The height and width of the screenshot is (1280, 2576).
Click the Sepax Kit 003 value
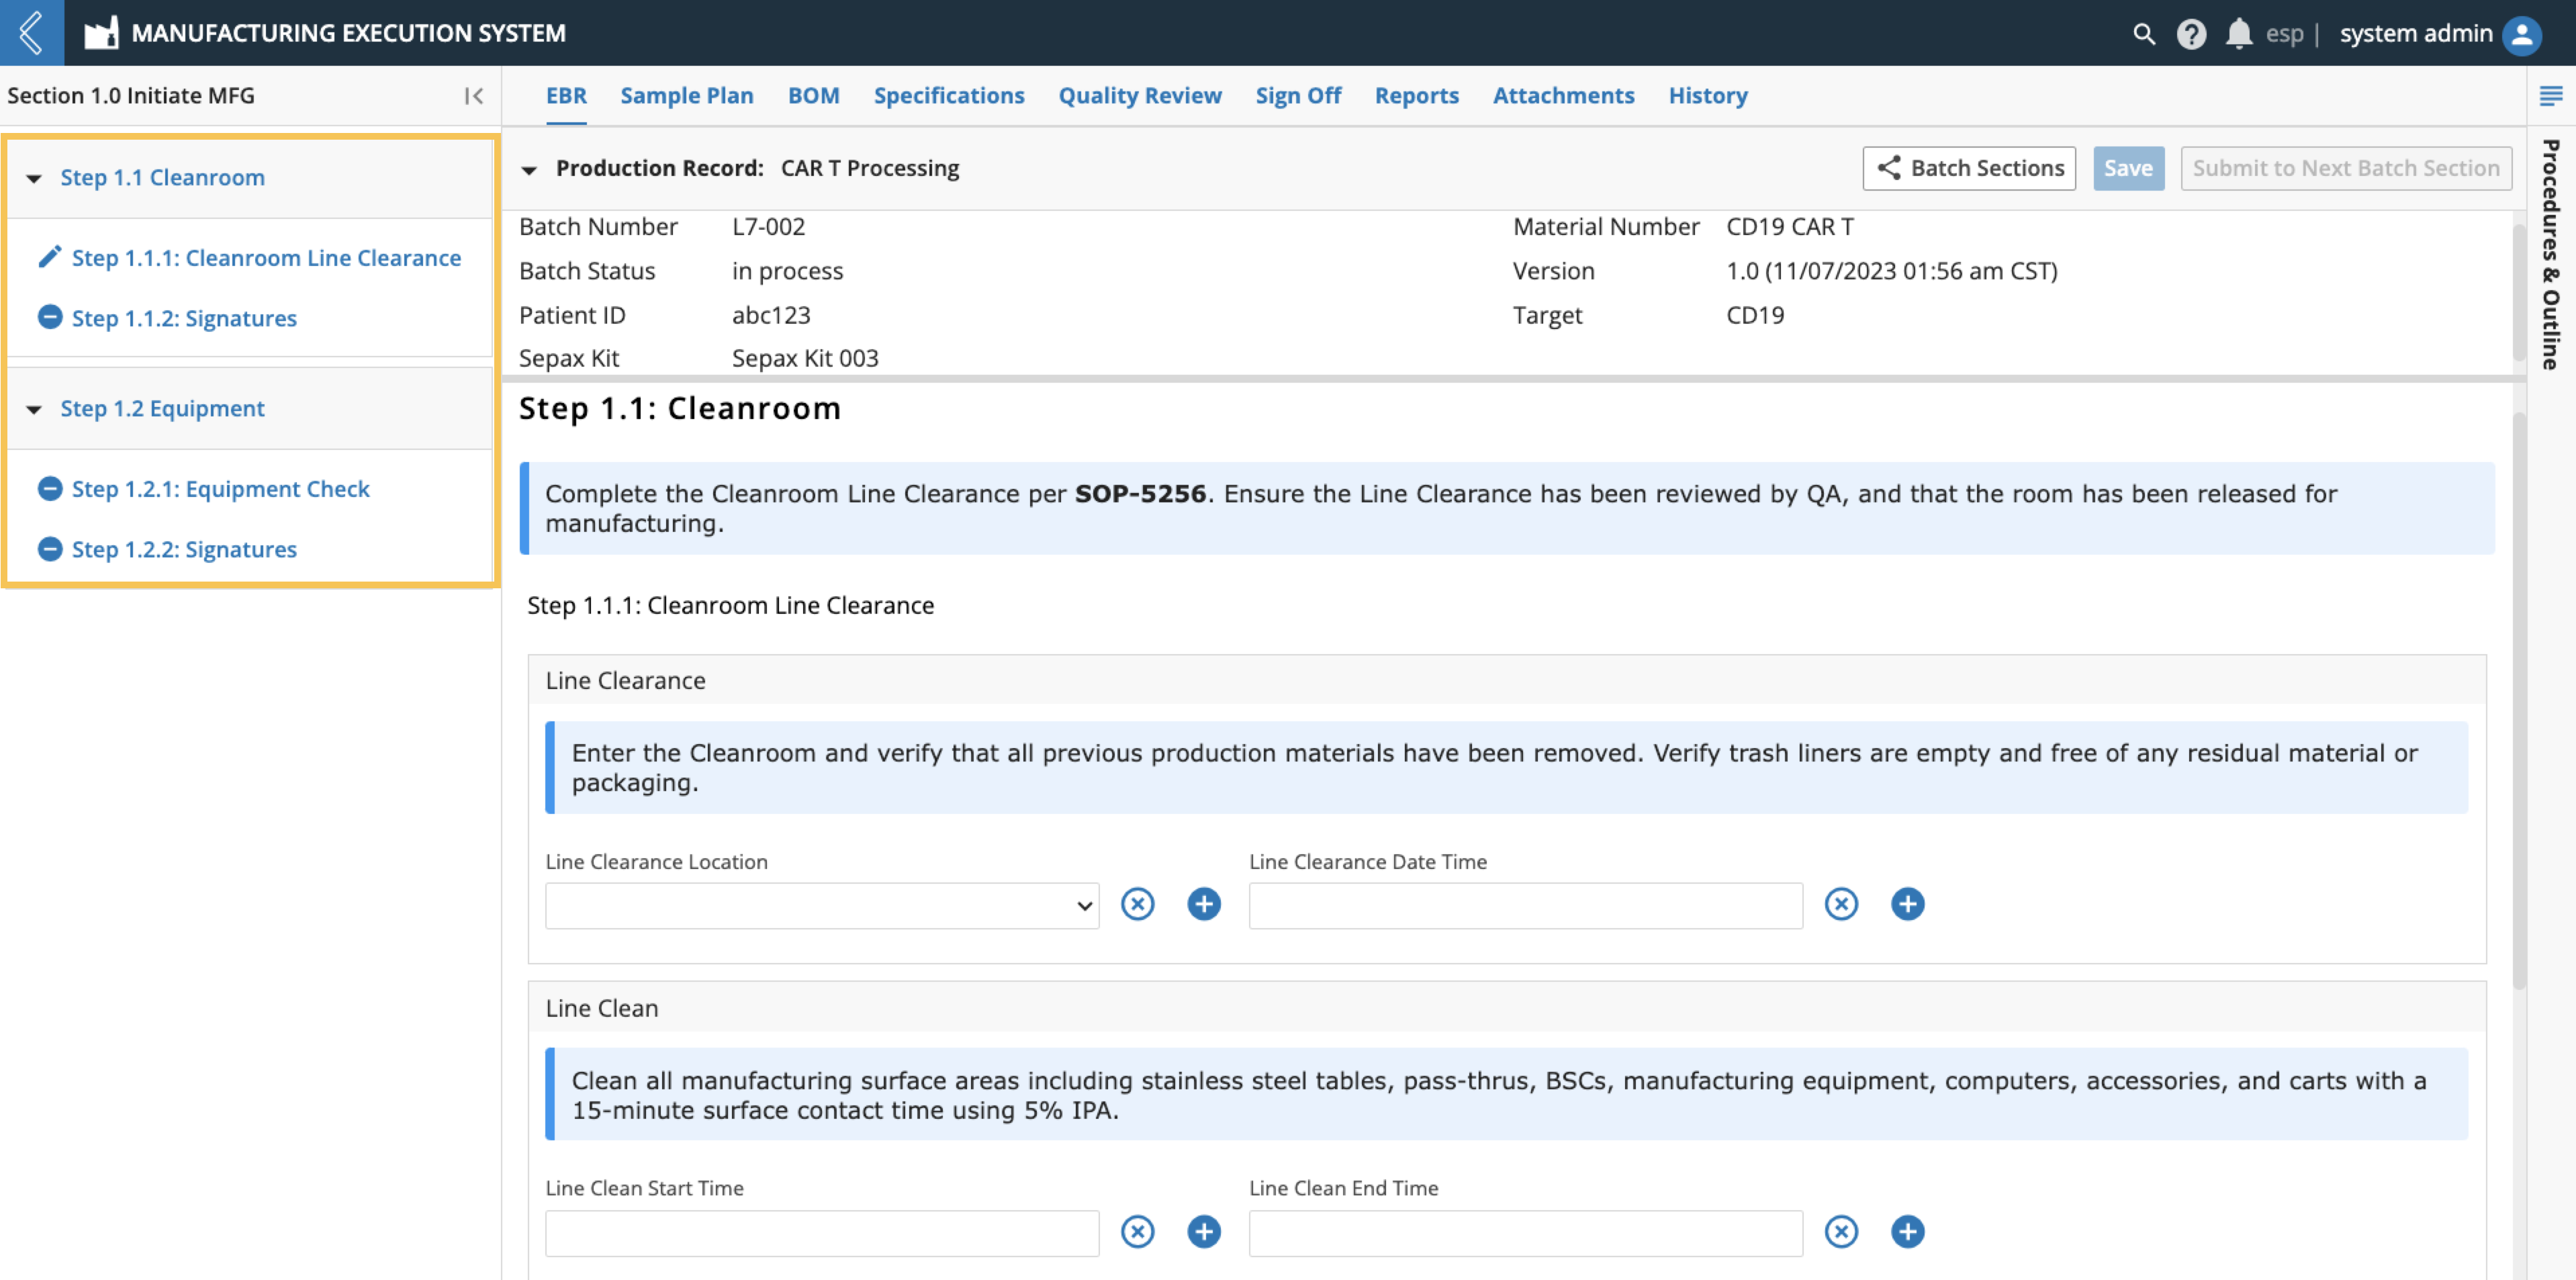[805, 358]
